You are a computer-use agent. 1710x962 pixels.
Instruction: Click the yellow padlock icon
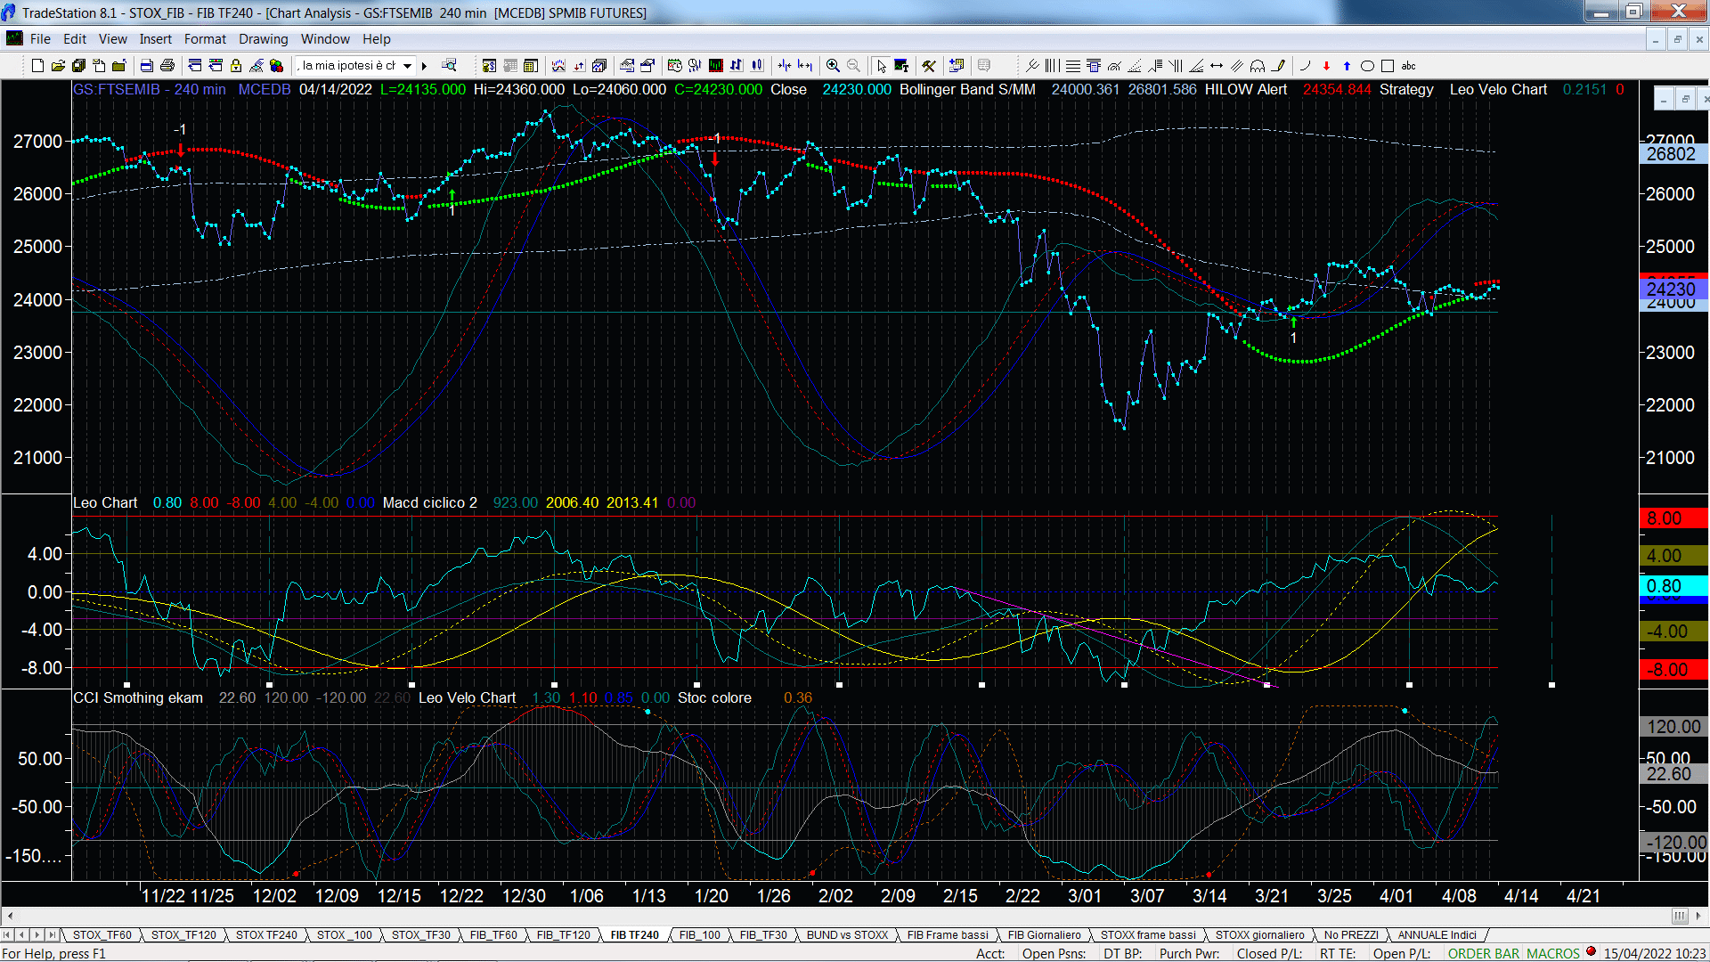click(x=236, y=65)
